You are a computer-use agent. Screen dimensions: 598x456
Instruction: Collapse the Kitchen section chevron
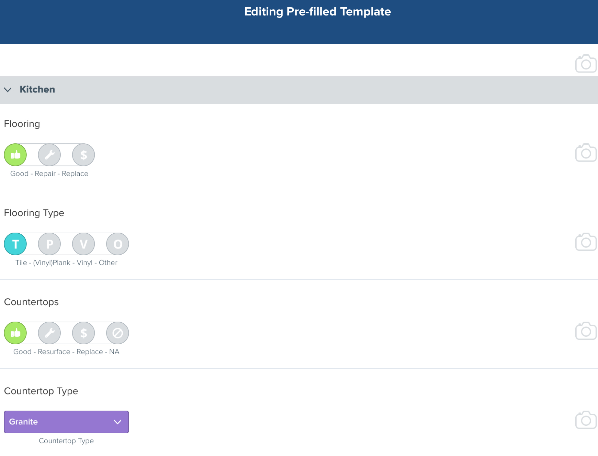8,90
